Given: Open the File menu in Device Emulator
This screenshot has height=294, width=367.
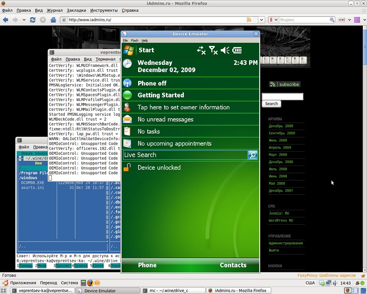Looking at the screenshot, I should [125, 40].
